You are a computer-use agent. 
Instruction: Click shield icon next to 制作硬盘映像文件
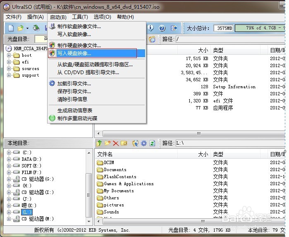pos(53,45)
